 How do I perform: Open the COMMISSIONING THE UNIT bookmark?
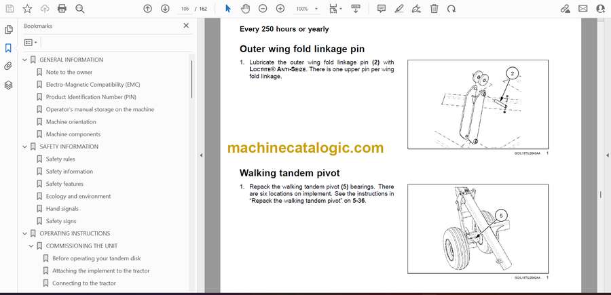click(82, 246)
